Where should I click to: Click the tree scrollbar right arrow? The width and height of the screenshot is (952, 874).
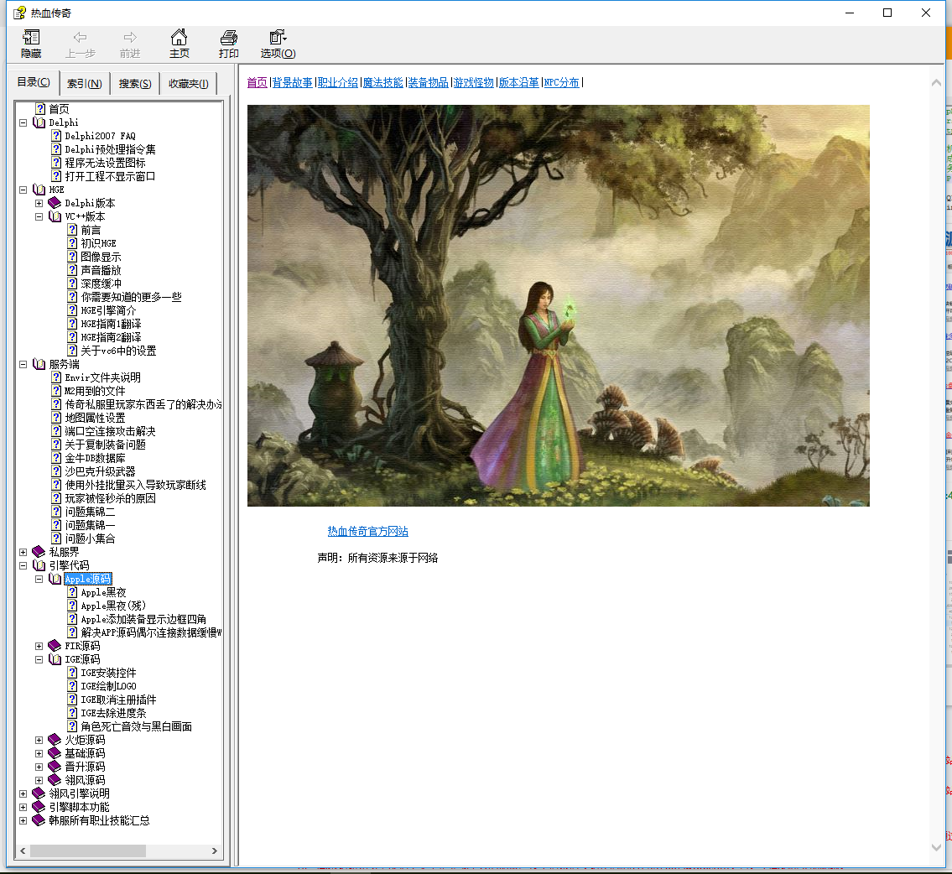tap(215, 851)
